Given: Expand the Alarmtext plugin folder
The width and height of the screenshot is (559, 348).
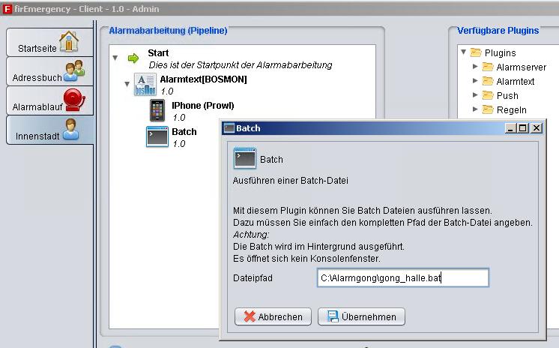Looking at the screenshot, I should point(475,81).
